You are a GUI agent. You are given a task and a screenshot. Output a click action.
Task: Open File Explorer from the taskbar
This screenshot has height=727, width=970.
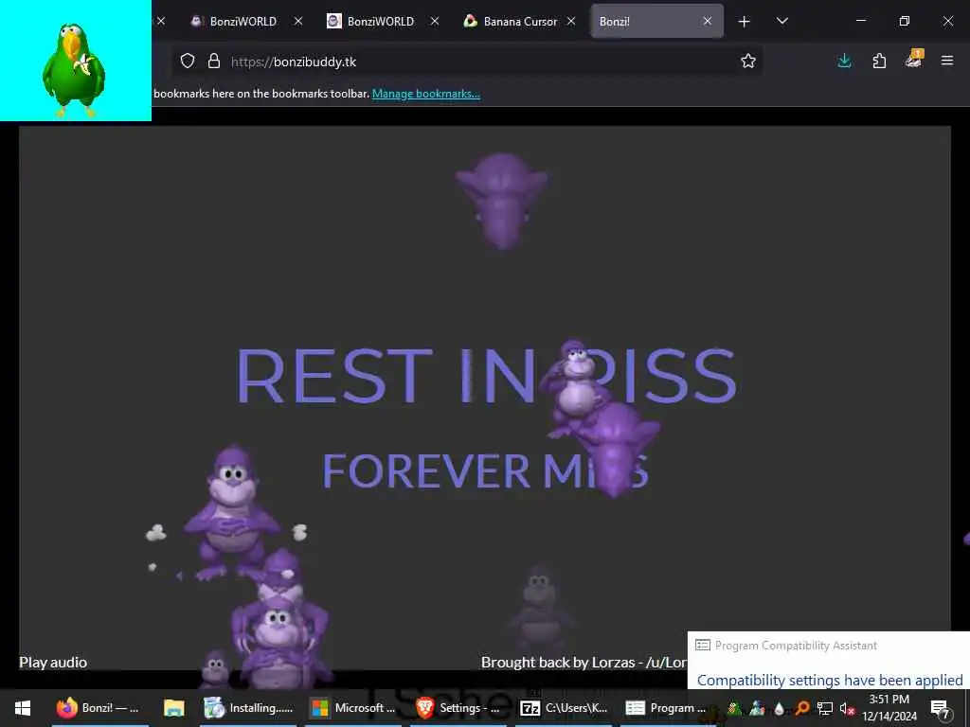coord(174,708)
